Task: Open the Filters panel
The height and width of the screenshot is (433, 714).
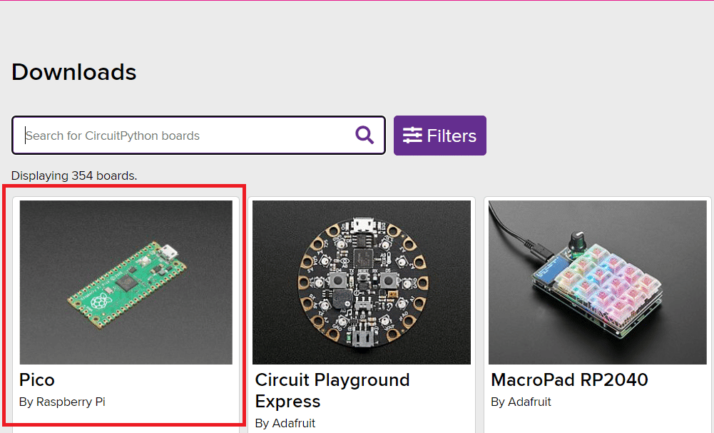Action: pyautogui.click(x=440, y=136)
